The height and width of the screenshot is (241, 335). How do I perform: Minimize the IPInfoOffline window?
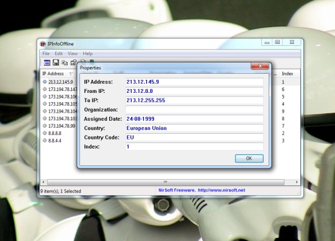[x=267, y=42]
